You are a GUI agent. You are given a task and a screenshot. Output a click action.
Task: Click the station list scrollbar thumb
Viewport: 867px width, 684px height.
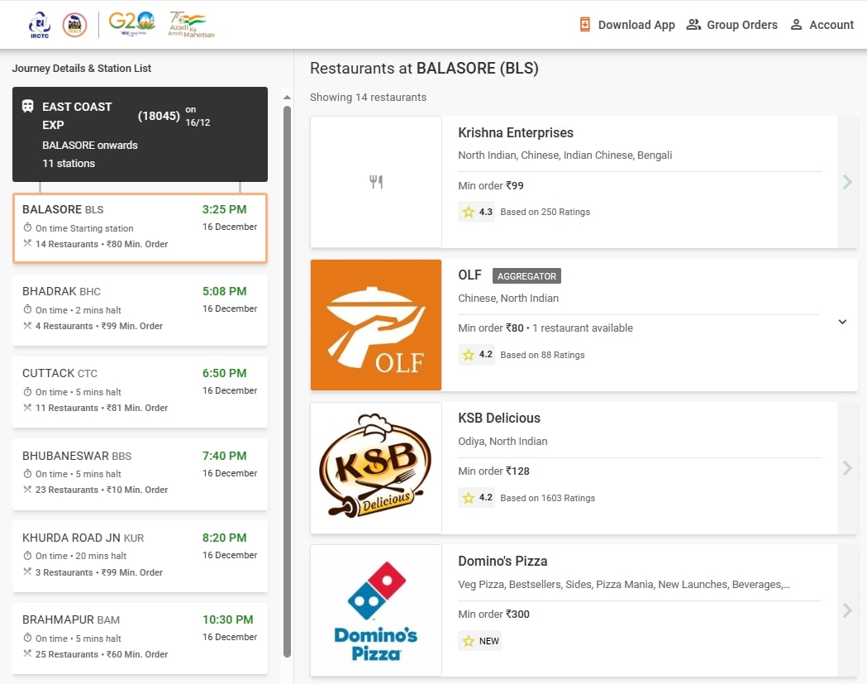coord(287,382)
